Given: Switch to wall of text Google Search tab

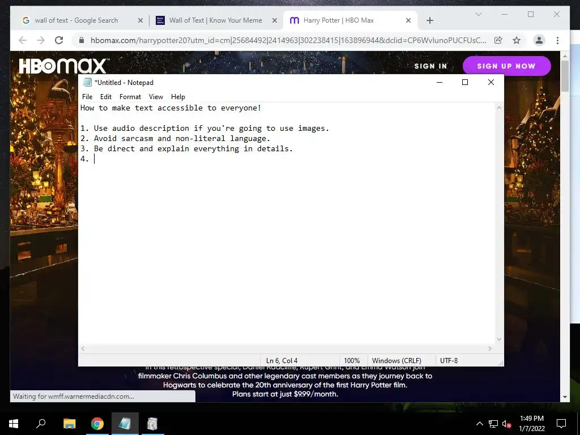Looking at the screenshot, I should [x=76, y=20].
